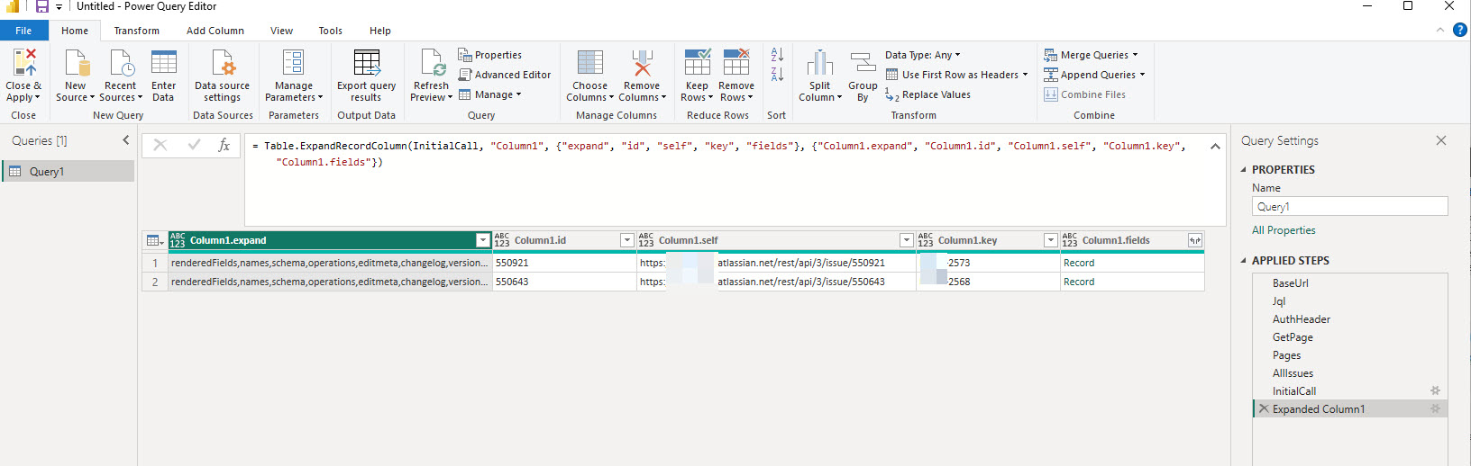Open Column1.expand filter dropdown
Screen dimensions: 1471x466
point(483,240)
